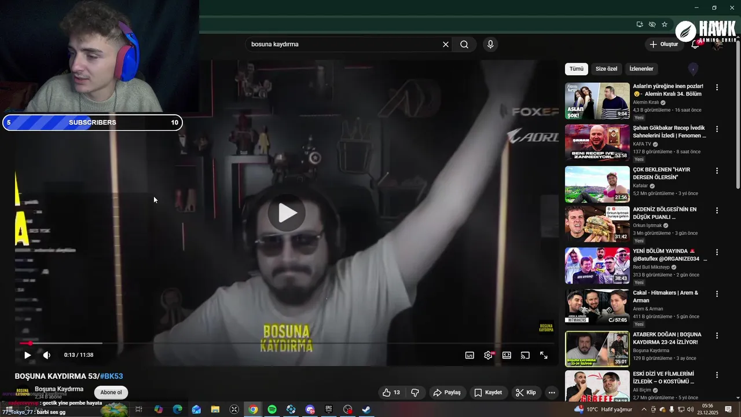Click browser install app icon in address bar
The height and width of the screenshot is (417, 741).
point(639,24)
